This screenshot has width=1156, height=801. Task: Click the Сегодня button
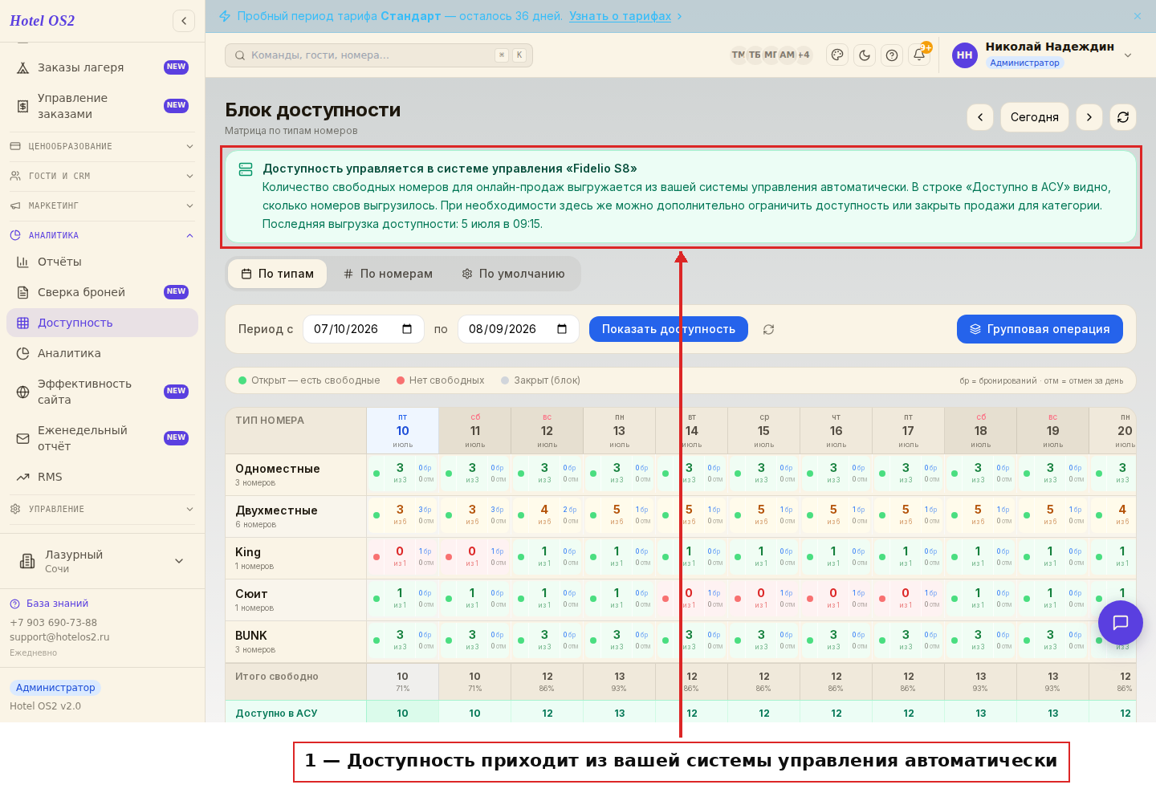coord(1035,117)
